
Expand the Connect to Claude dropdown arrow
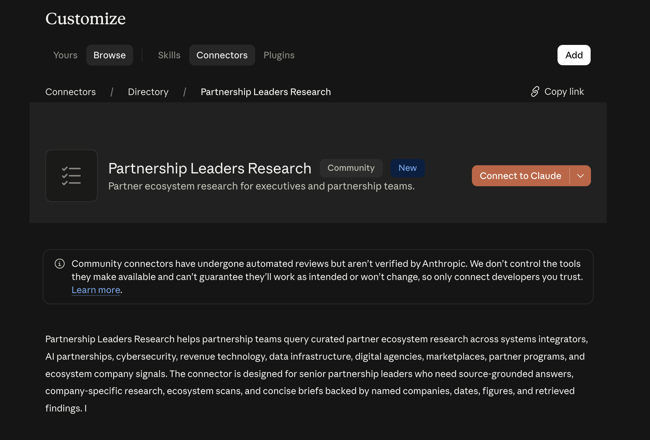point(580,176)
